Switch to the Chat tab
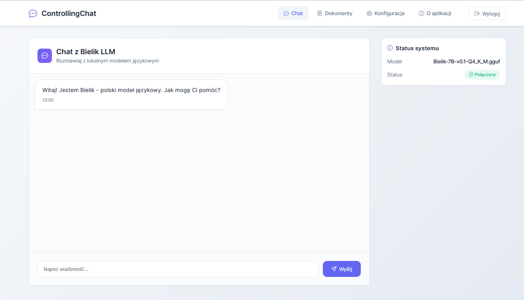 293,14
